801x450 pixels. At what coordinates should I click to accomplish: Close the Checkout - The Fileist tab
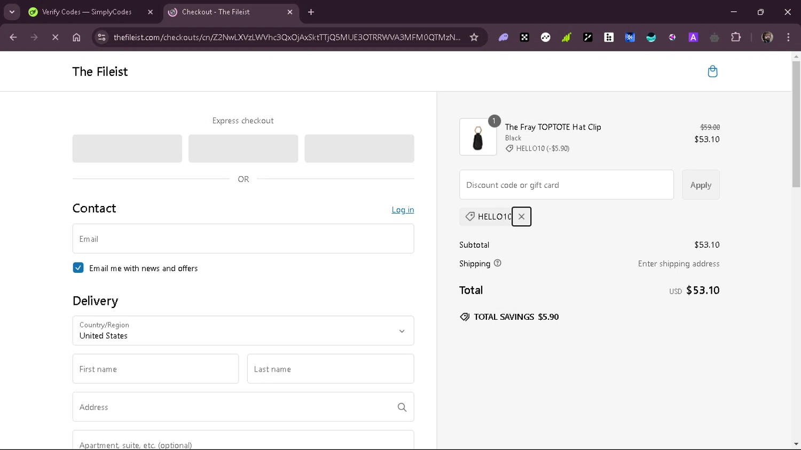290,12
